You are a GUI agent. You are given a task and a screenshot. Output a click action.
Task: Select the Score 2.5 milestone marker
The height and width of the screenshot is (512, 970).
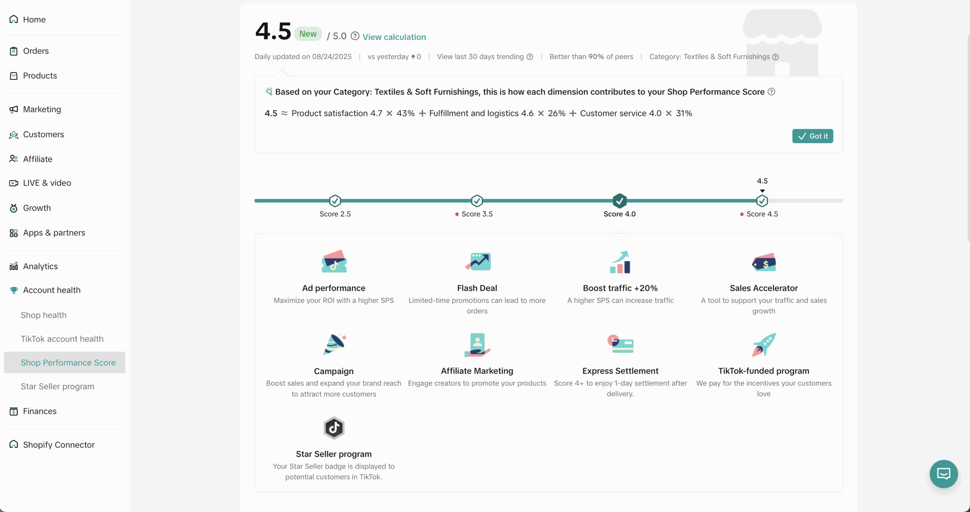tap(335, 201)
